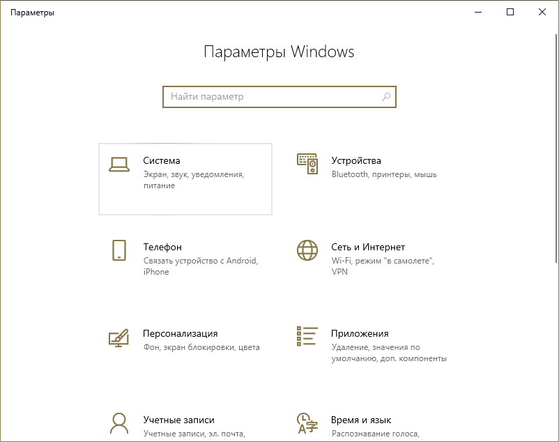Open the Учетные записи heading

[x=178, y=420]
